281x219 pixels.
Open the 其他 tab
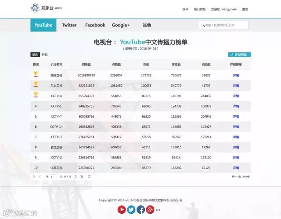(147, 25)
